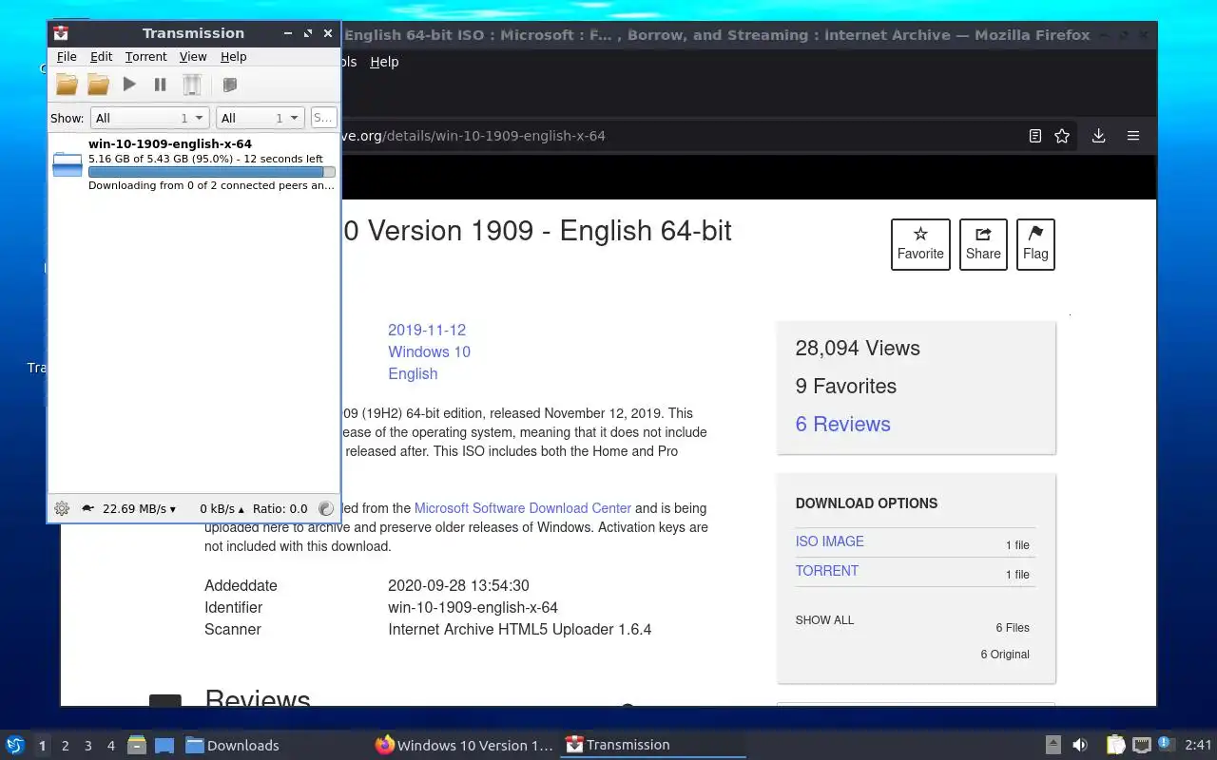This screenshot has height=760, width=1217.
Task: Switch to workspace 2
Action: point(65,746)
